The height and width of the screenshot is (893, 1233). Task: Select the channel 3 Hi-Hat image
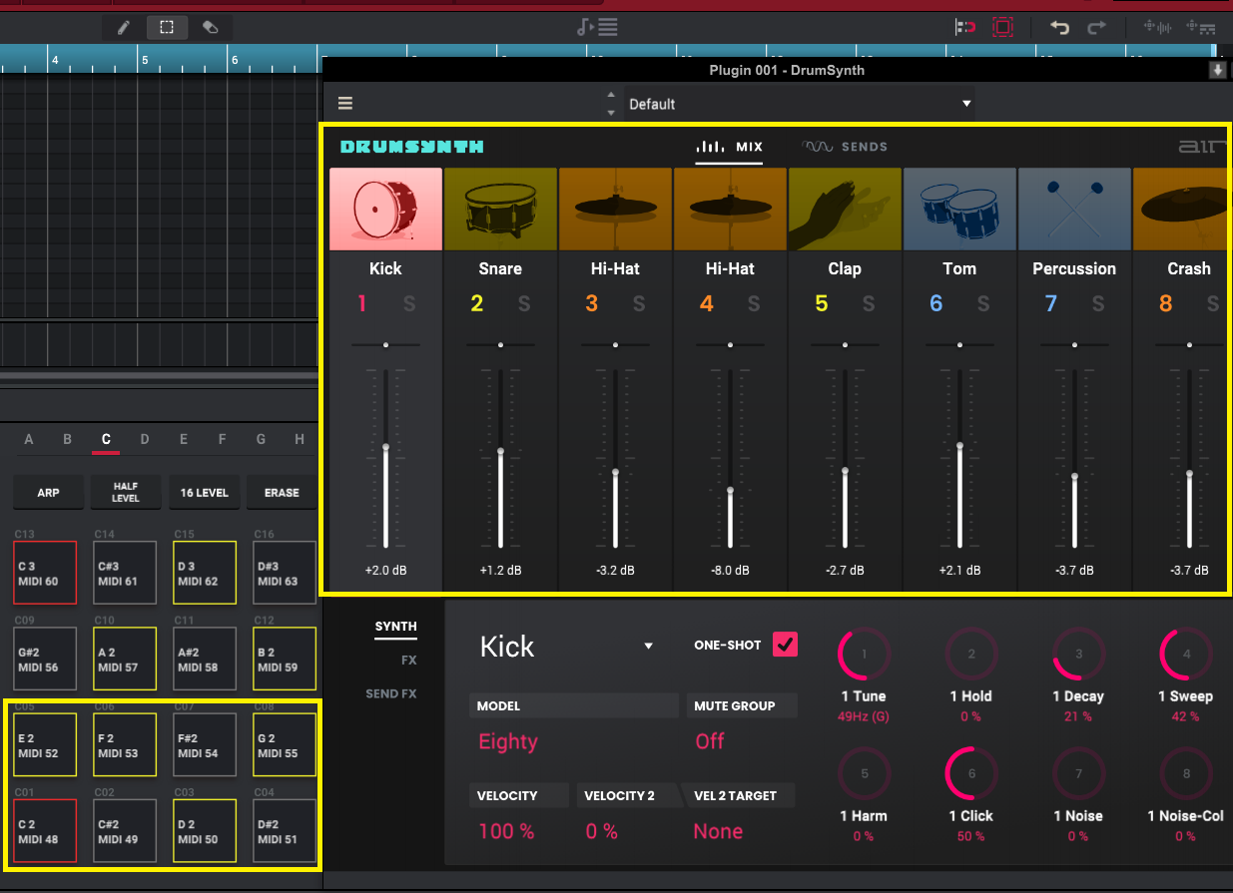coord(615,209)
